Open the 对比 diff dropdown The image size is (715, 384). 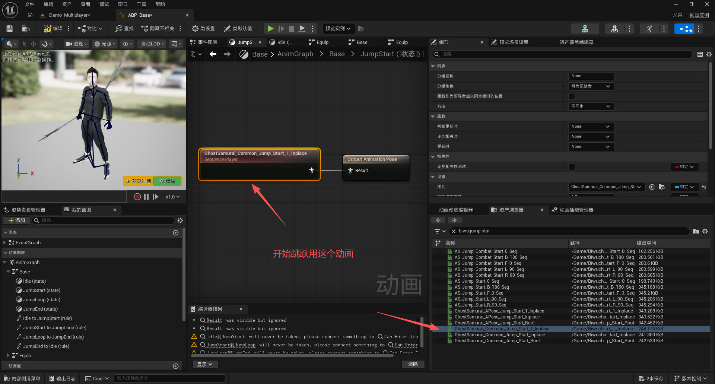(90, 29)
